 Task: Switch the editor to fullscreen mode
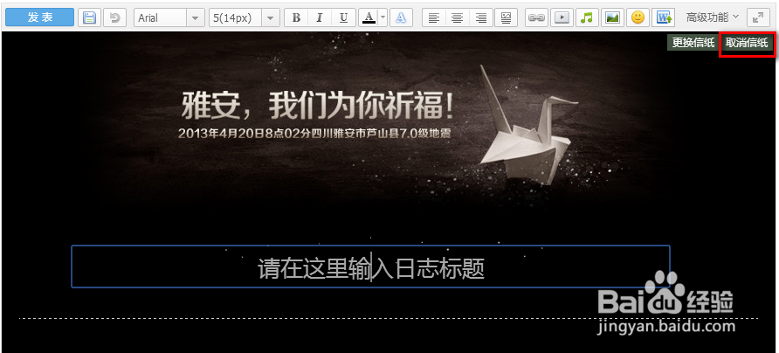point(758,17)
